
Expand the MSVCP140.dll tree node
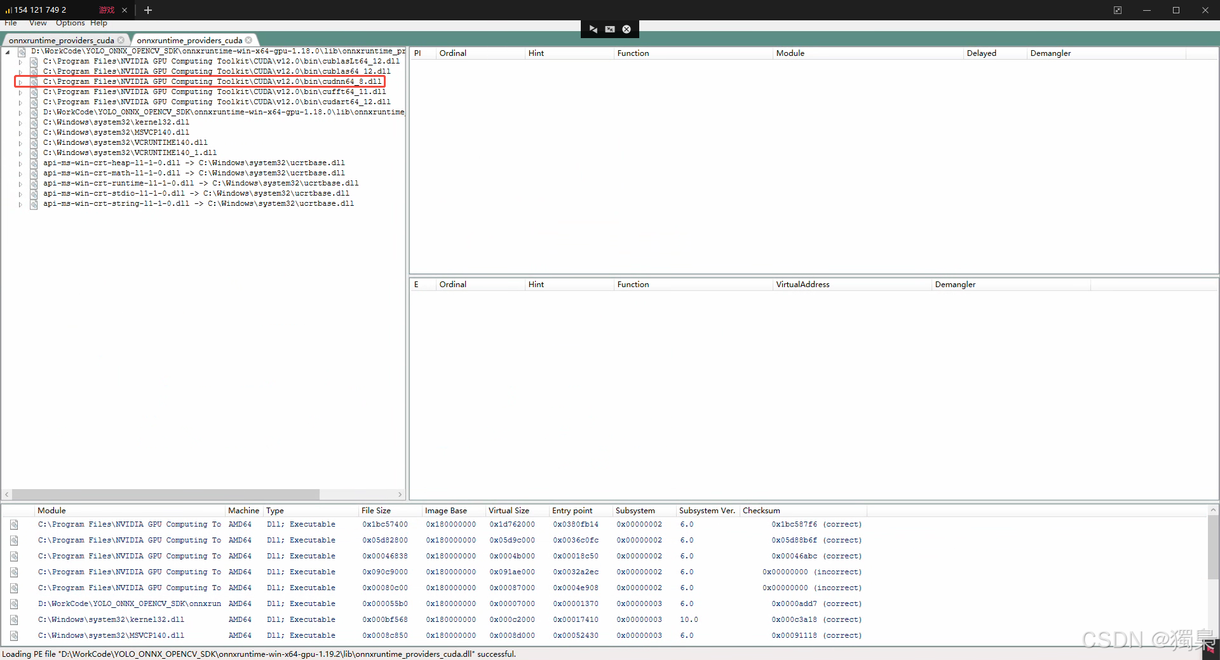[x=20, y=133]
